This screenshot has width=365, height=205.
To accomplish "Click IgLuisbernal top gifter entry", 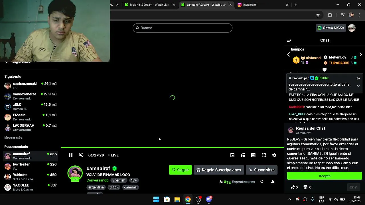I will (307, 60).
